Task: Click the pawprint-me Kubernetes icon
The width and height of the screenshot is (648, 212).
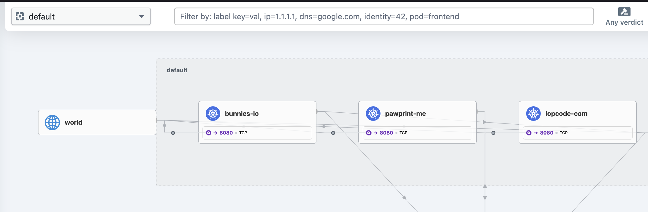Action: (373, 114)
